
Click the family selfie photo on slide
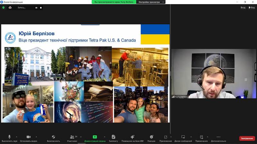(x=141, y=105)
